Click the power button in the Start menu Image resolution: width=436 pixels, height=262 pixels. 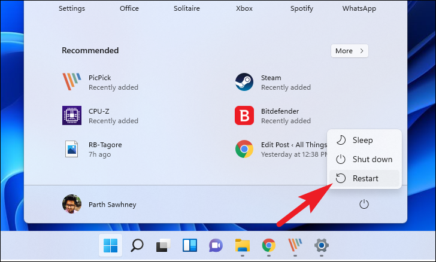[x=364, y=205]
